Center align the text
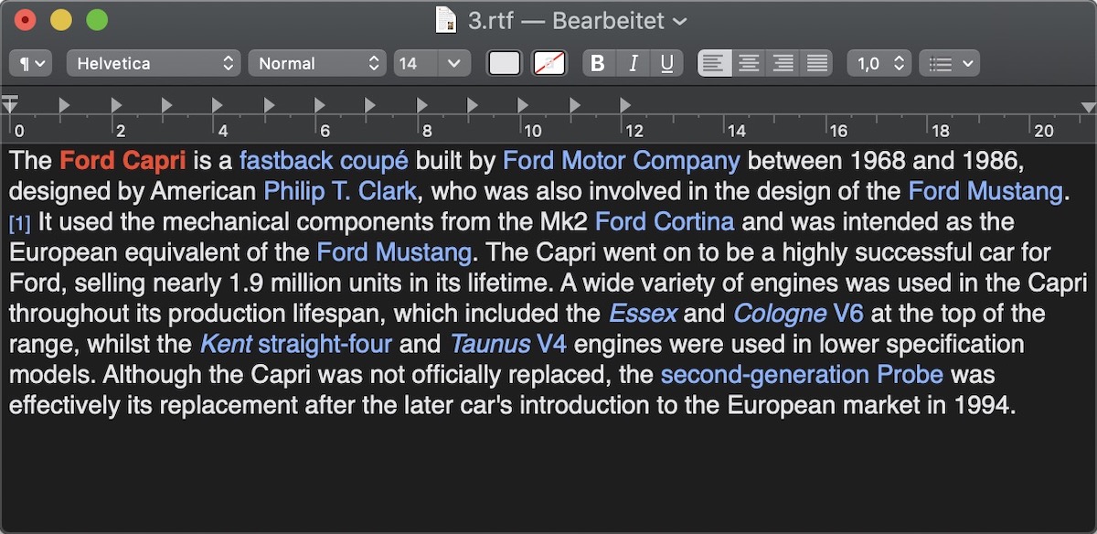Image resolution: width=1097 pixels, height=534 pixels. pos(749,63)
